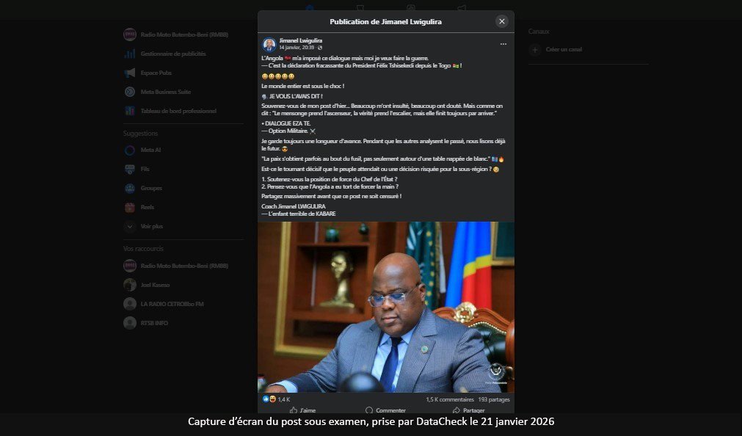
Task: Click the J'aime button under the post
Action: [303, 410]
